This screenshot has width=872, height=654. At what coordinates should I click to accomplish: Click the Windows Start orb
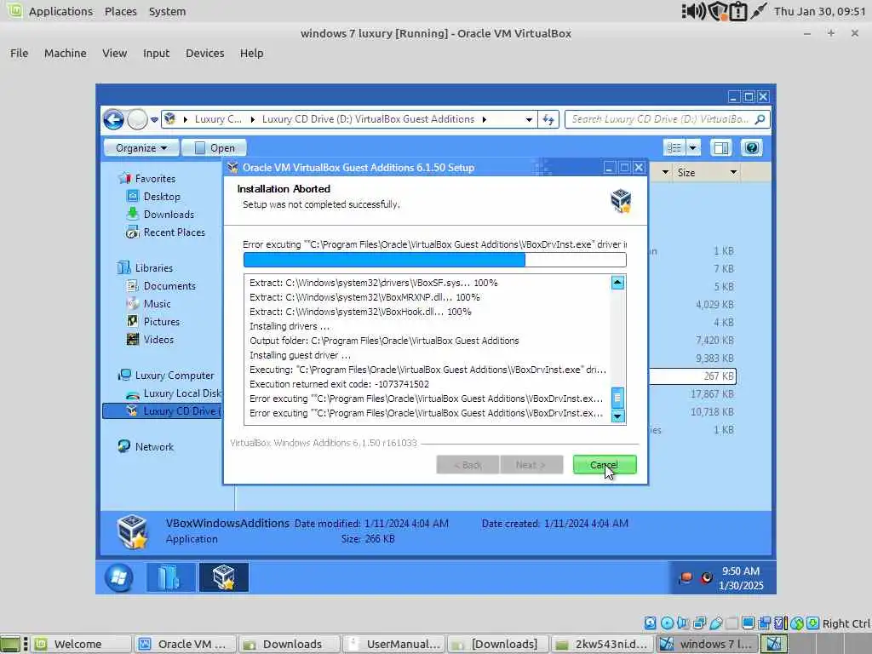118,577
